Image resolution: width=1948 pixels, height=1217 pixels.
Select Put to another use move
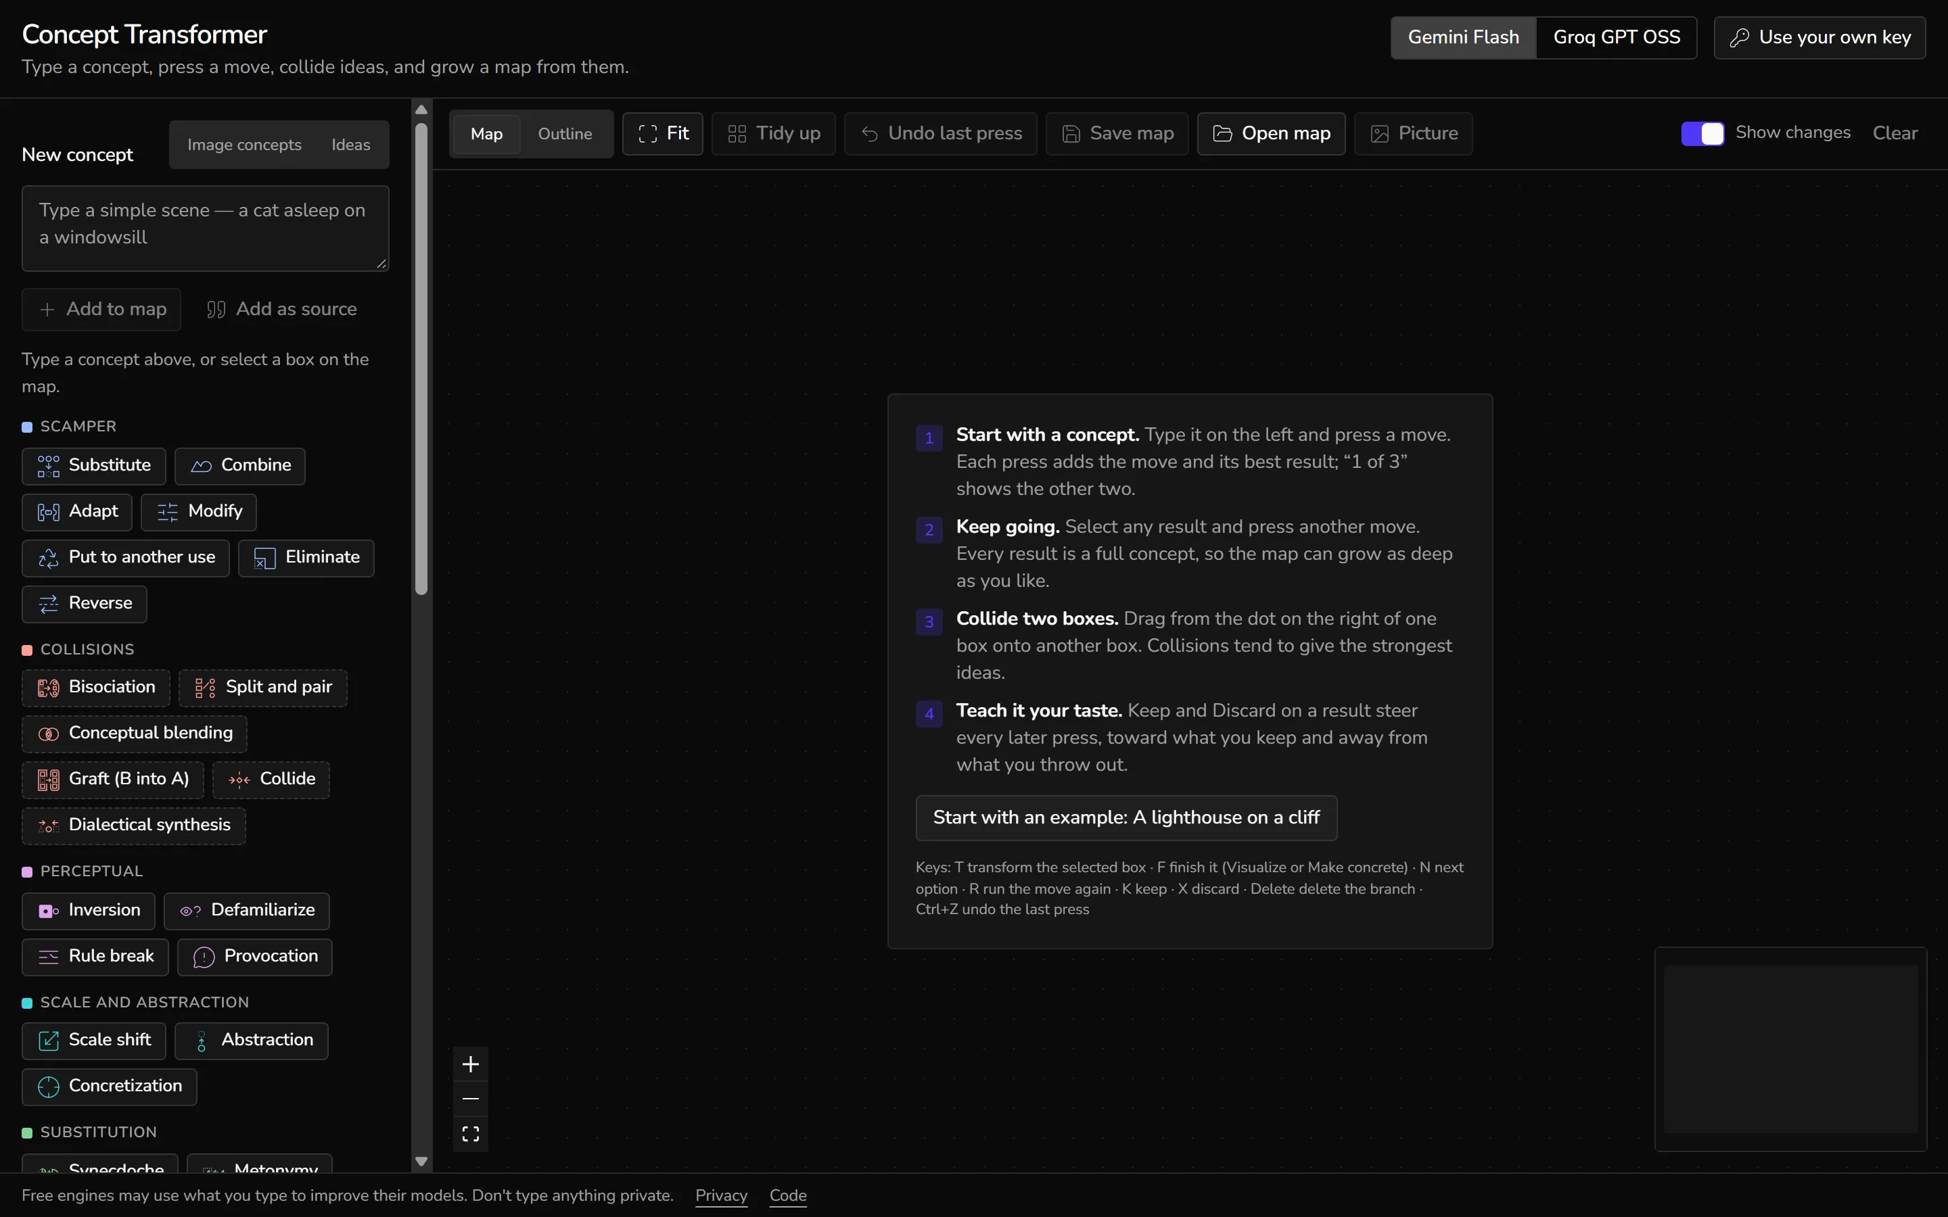126,558
